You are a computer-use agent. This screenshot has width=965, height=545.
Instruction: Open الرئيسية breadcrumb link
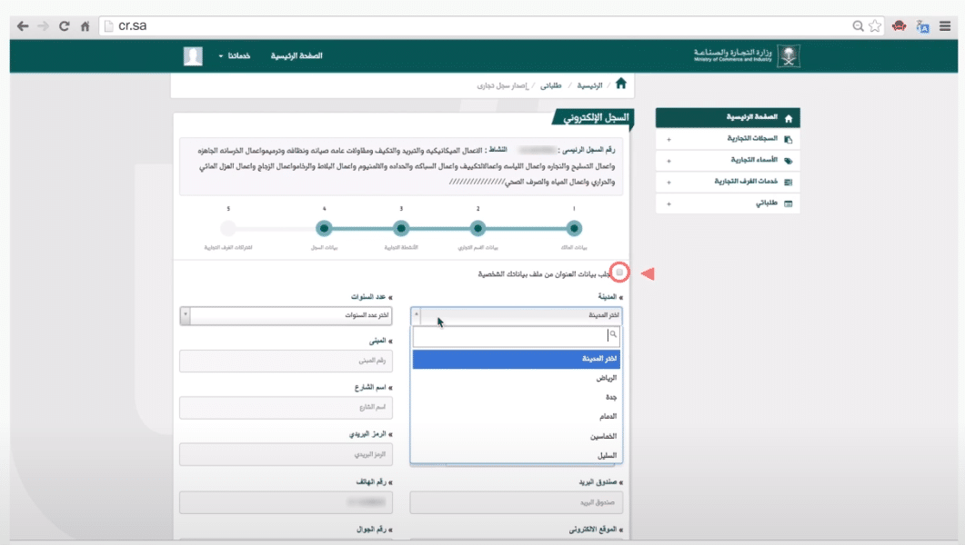tap(589, 85)
